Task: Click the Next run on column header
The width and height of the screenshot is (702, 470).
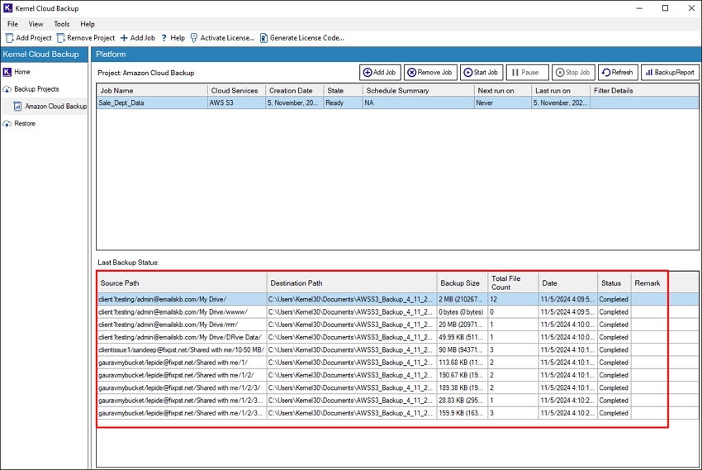Action: (x=503, y=90)
